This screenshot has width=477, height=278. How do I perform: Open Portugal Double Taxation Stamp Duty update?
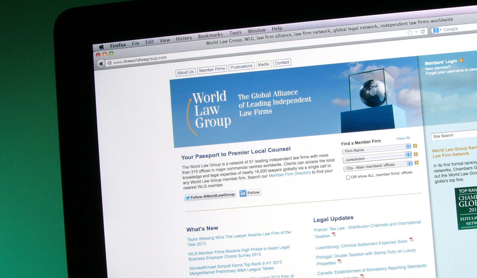pos(366,257)
